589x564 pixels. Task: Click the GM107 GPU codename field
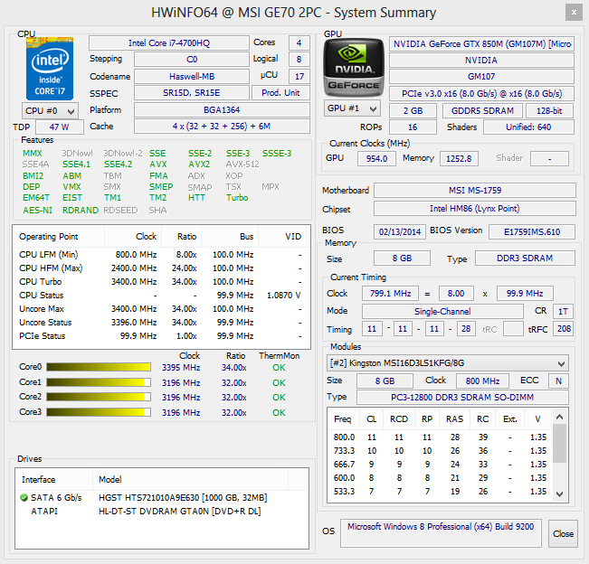click(481, 76)
